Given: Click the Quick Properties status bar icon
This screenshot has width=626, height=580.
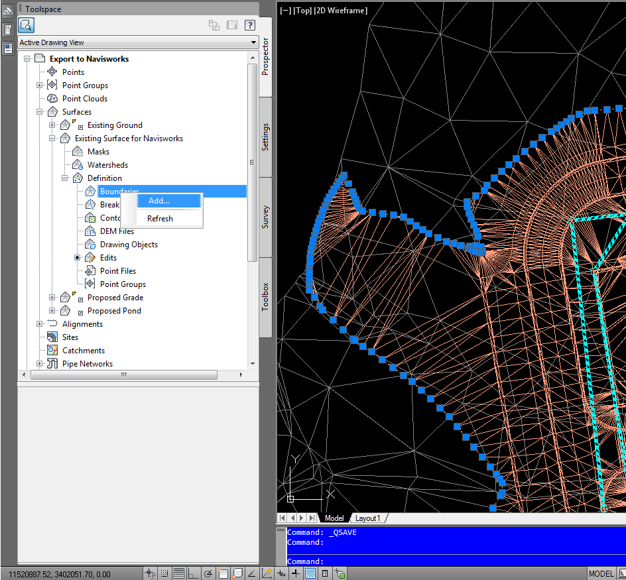Looking at the screenshot, I should tap(325, 573).
